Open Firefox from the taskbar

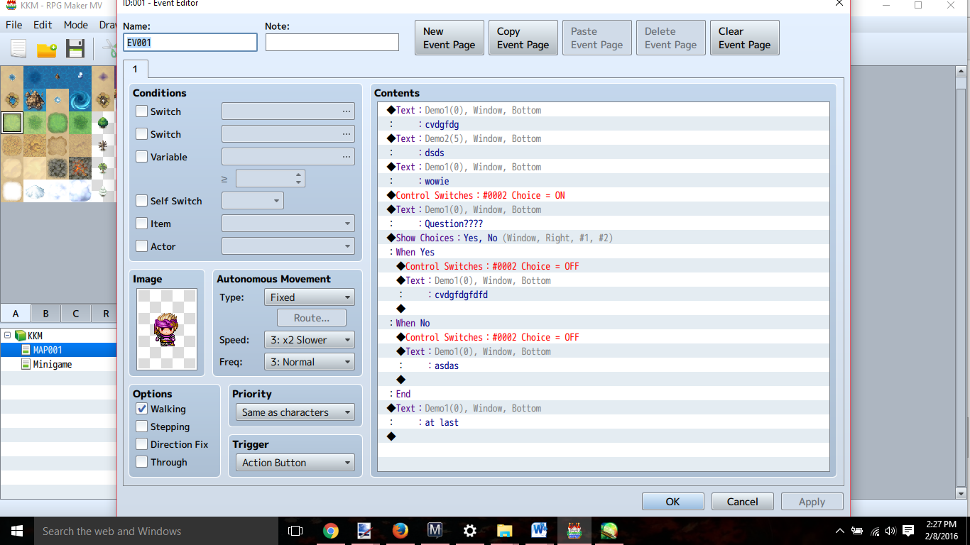400,531
